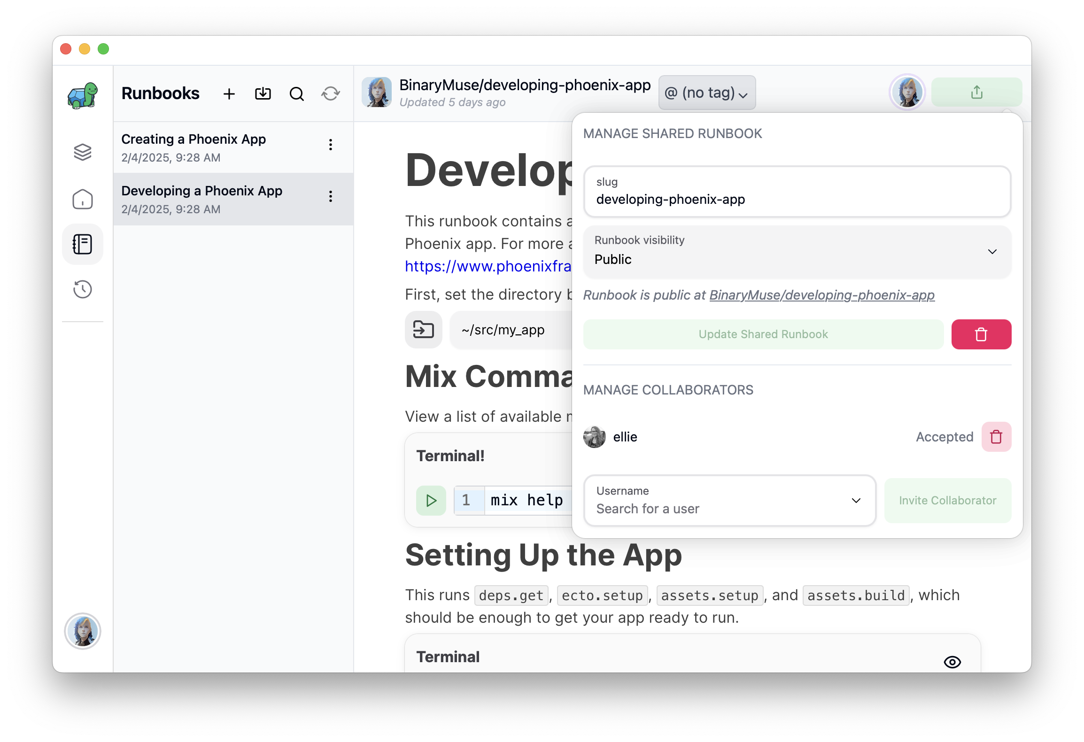Click ellie's collaborator avatar
Screen dimensions: 1084x742
[595, 437]
